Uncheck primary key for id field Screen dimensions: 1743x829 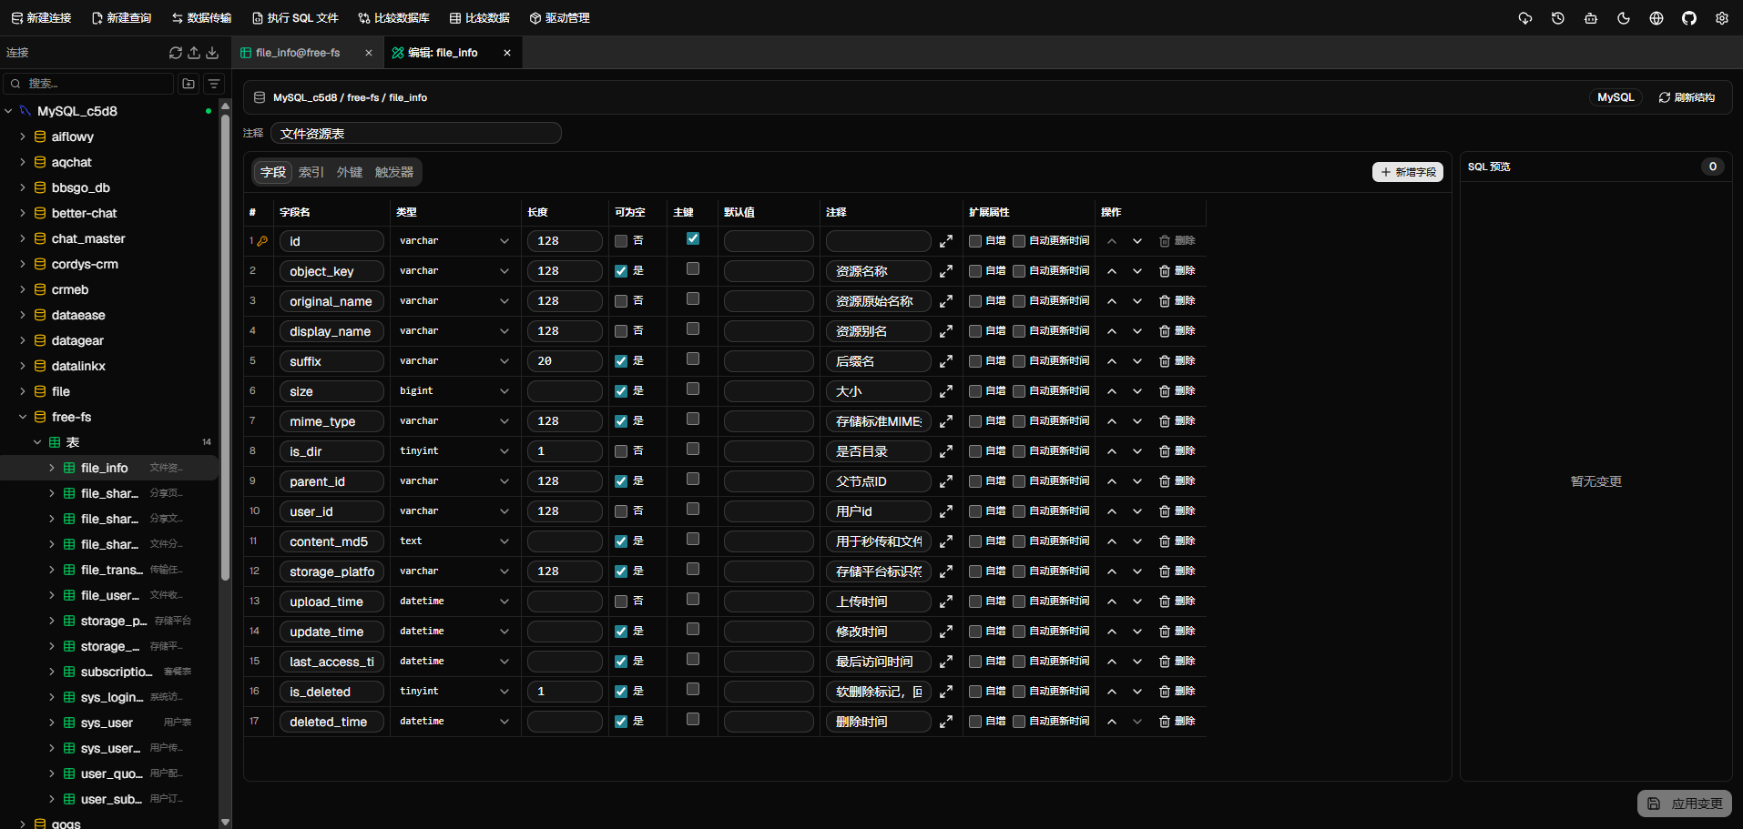693,238
